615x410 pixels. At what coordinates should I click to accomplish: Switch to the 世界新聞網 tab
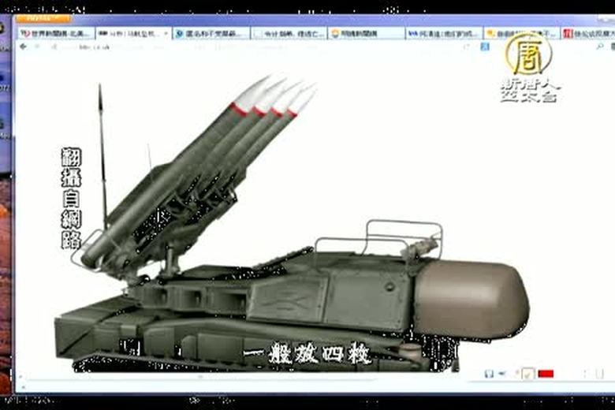click(x=52, y=34)
